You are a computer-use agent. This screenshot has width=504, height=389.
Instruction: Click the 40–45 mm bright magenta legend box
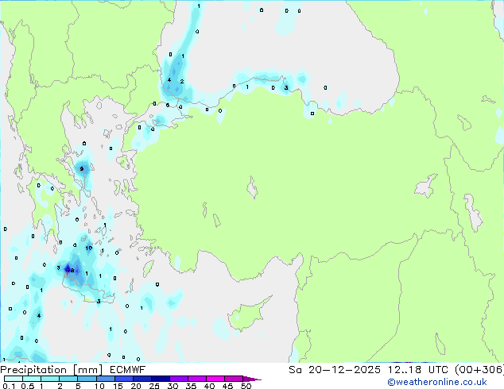pyautogui.click(x=215, y=379)
